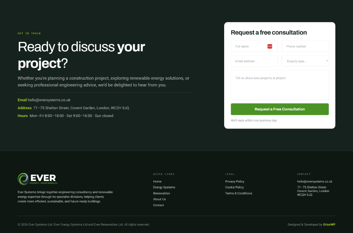Viewport: 353px width, 233px height.
Task: Click the email address beside the Email label
Action: [x=49, y=100]
